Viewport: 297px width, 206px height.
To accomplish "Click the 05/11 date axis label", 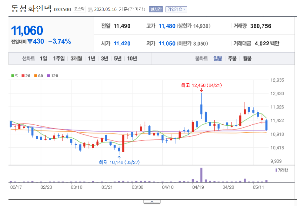I will coord(258,187).
